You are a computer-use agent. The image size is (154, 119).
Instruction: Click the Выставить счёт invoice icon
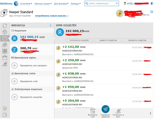point(93,111)
